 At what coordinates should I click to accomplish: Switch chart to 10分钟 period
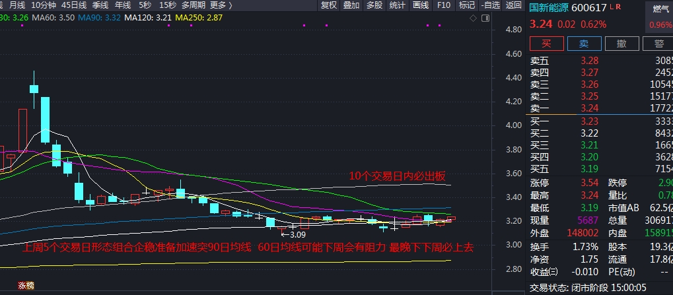click(x=44, y=5)
